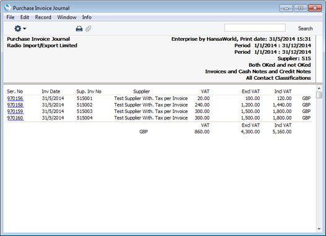Open the gear operations menu

20,28
